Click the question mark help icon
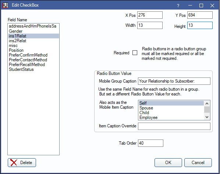220x174 pixels. [178, 6]
